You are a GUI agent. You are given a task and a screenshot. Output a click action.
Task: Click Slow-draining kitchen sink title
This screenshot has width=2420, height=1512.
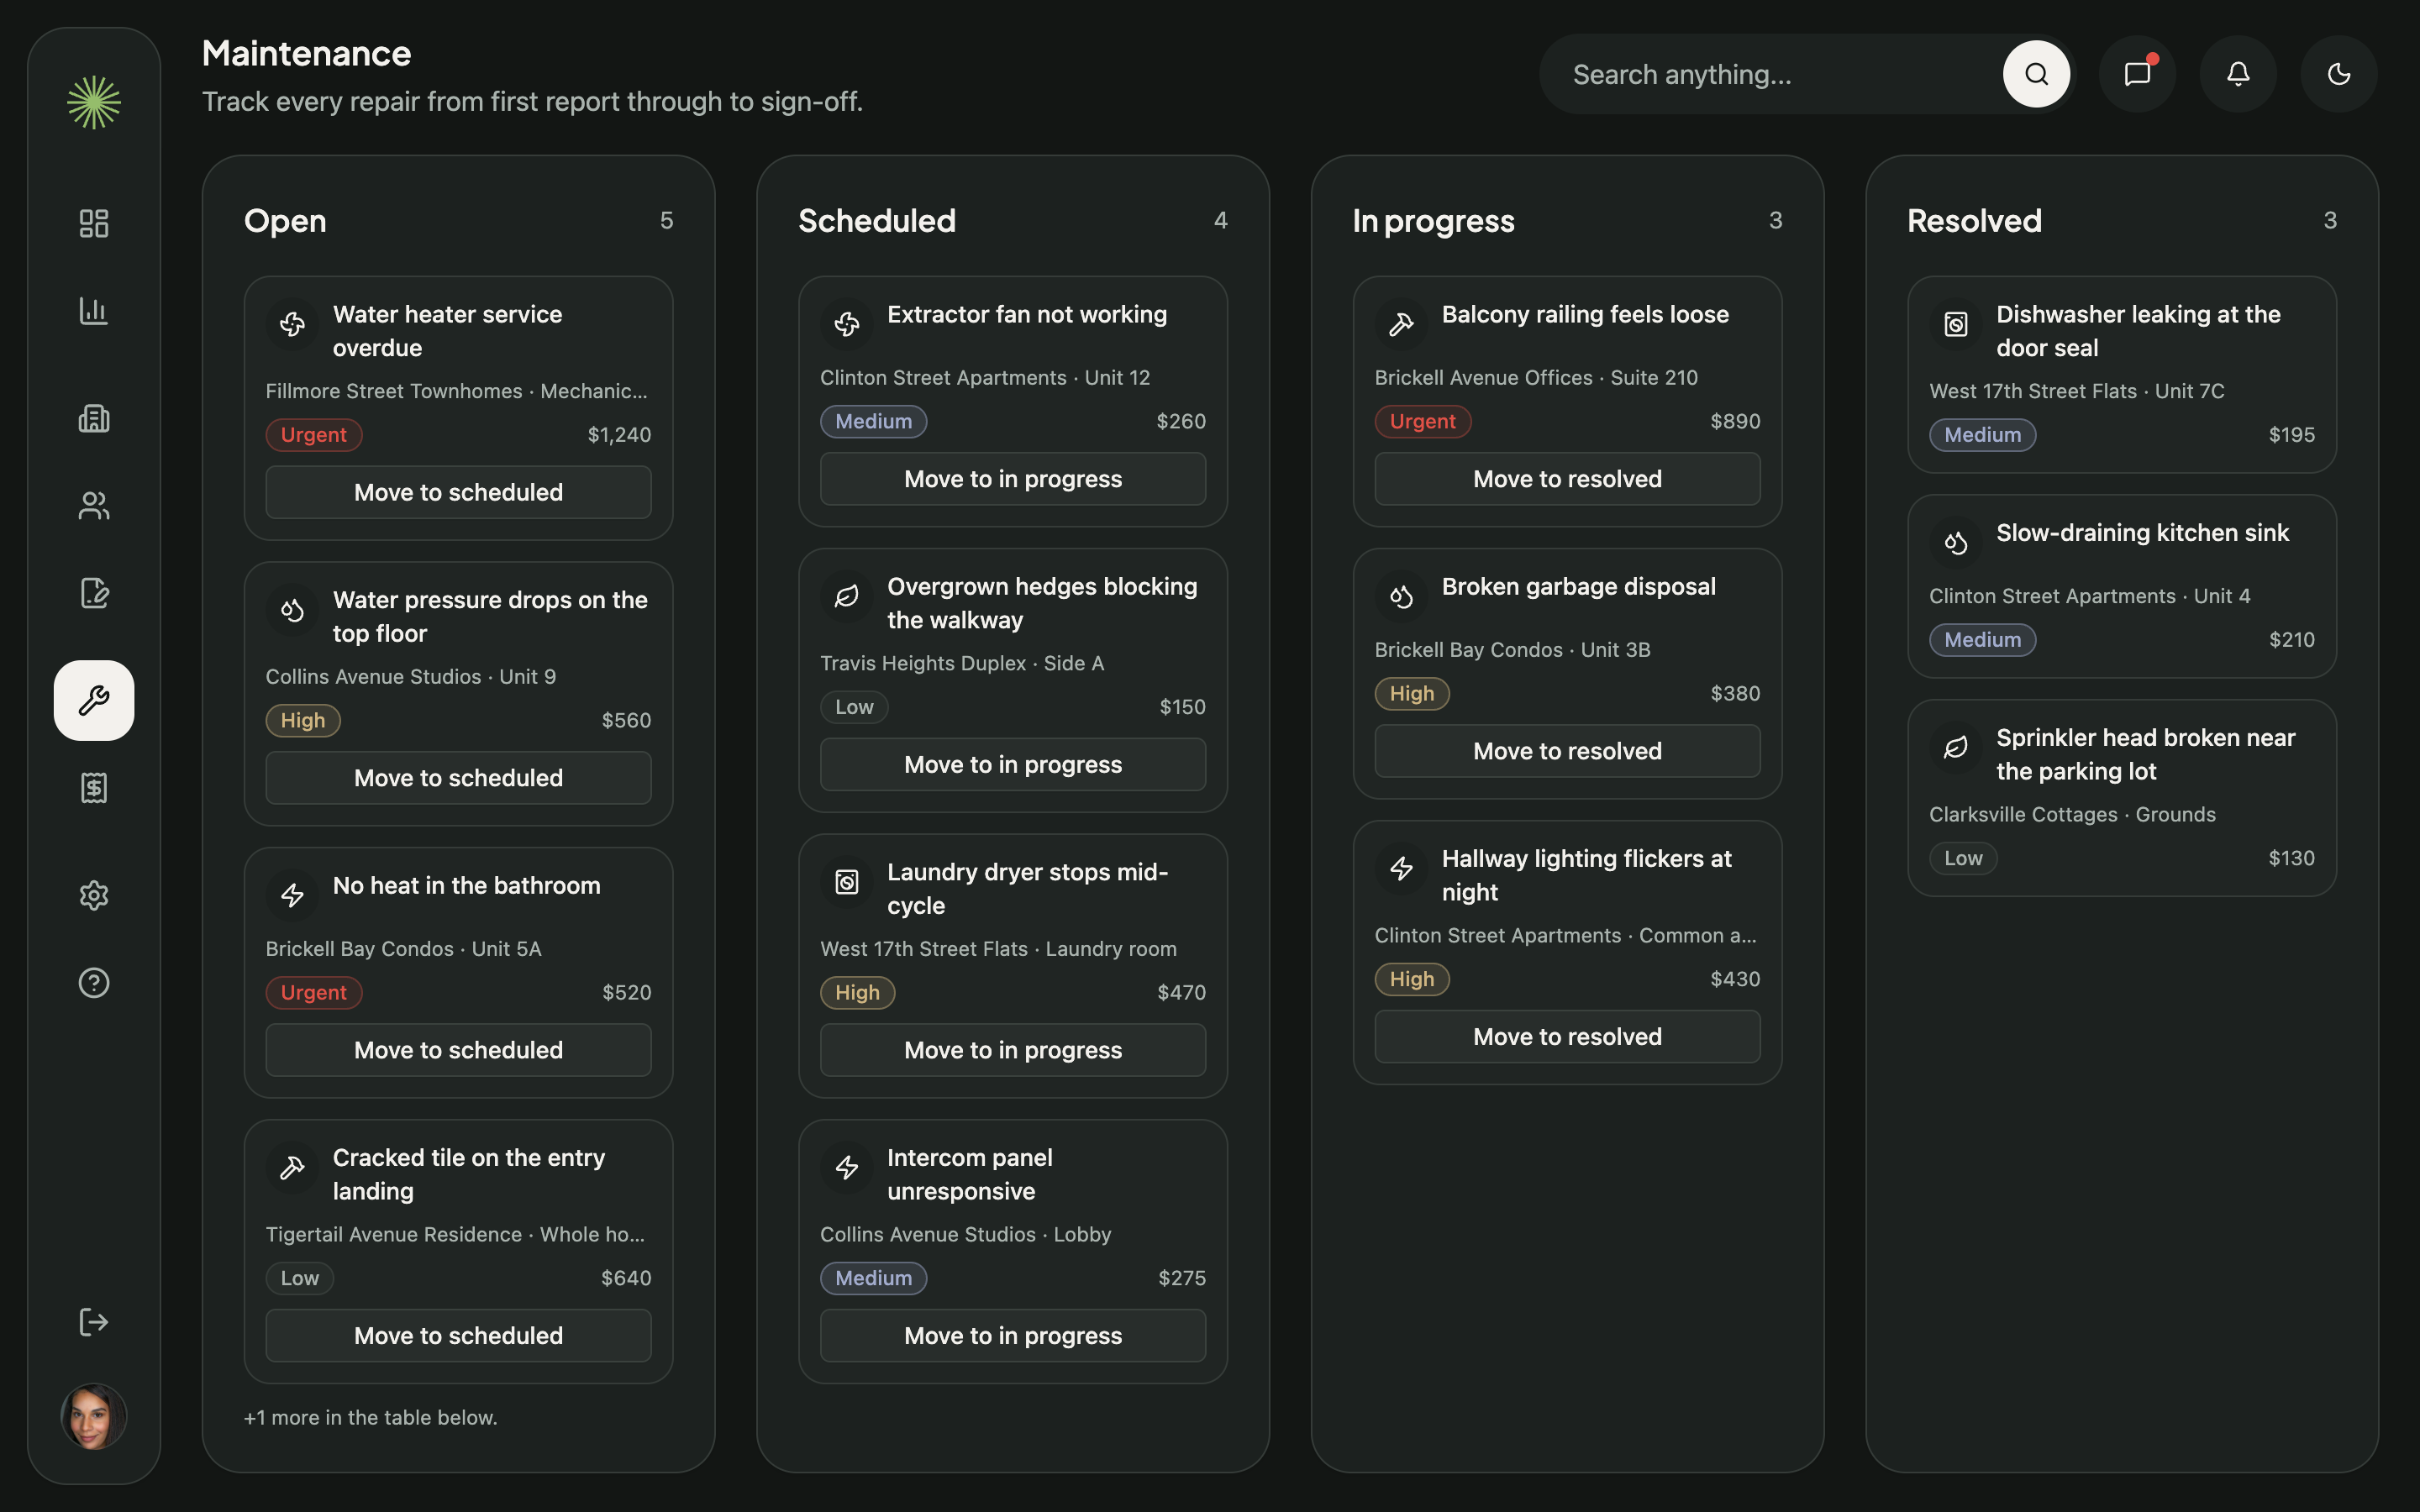[x=2142, y=533]
